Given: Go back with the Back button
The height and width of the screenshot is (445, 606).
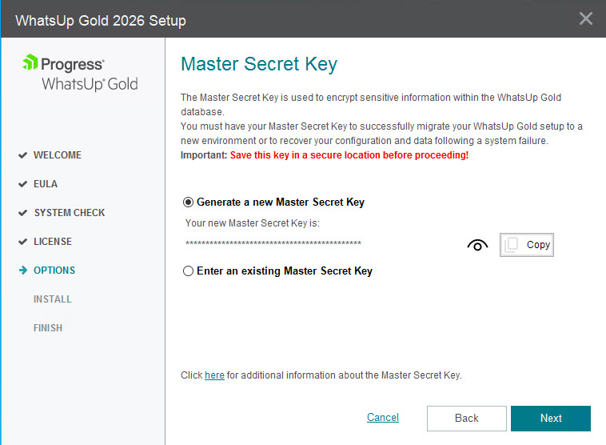Looking at the screenshot, I should [x=466, y=419].
